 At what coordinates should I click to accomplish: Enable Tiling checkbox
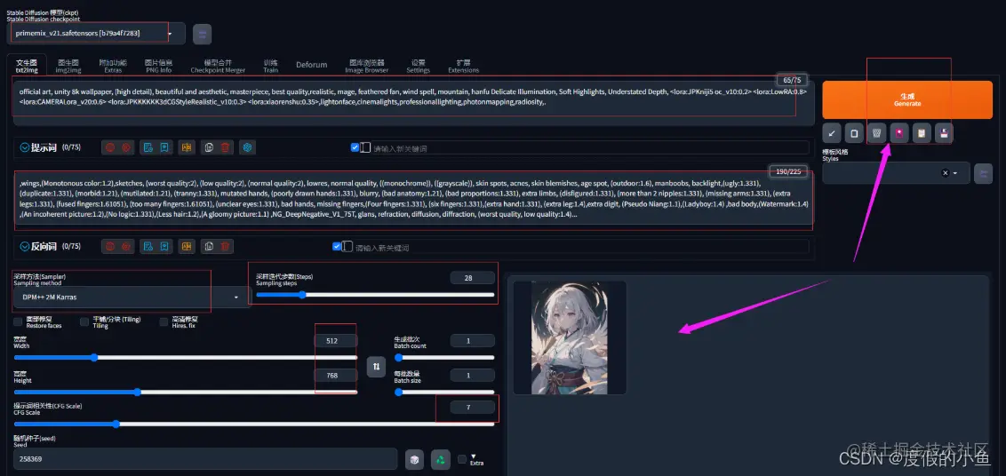point(84,321)
